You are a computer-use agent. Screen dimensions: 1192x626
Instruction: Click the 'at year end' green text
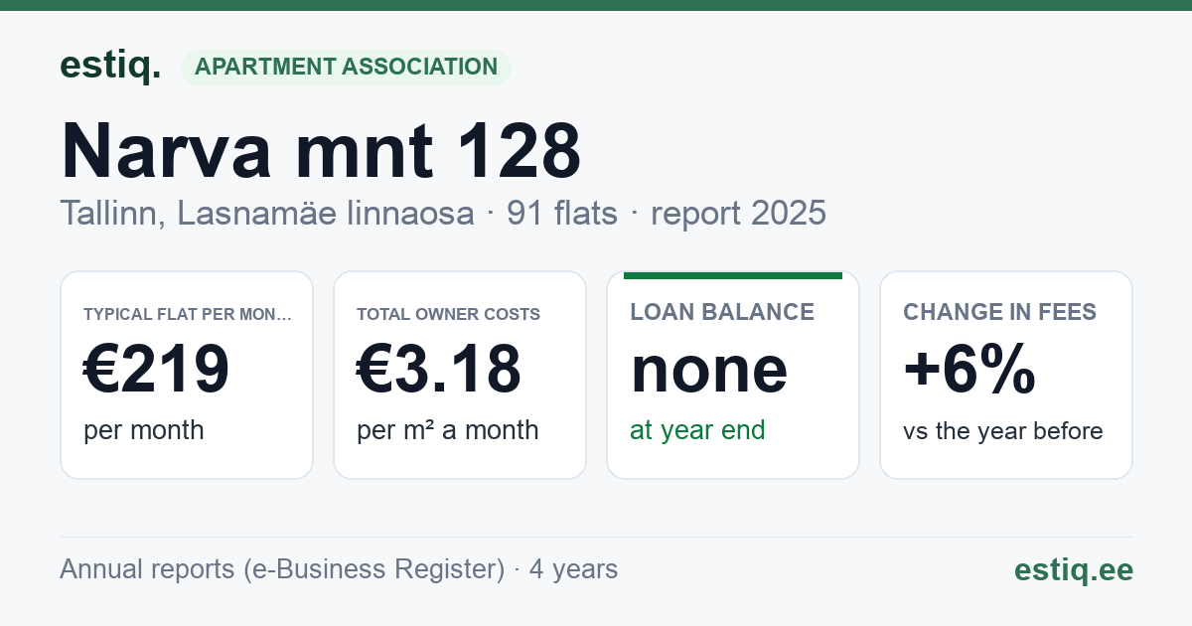697,430
